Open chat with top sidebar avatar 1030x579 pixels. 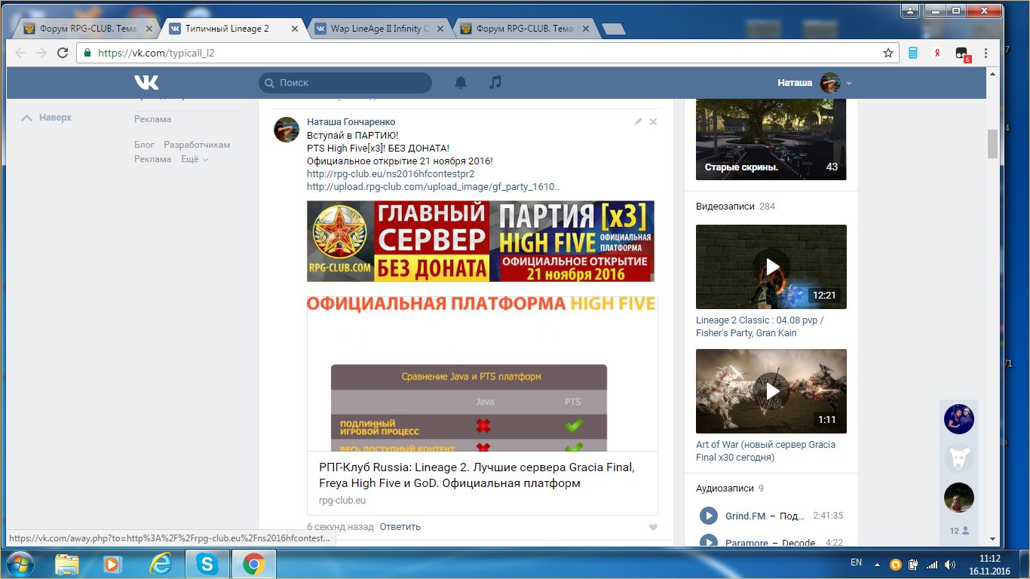pyautogui.click(x=959, y=419)
